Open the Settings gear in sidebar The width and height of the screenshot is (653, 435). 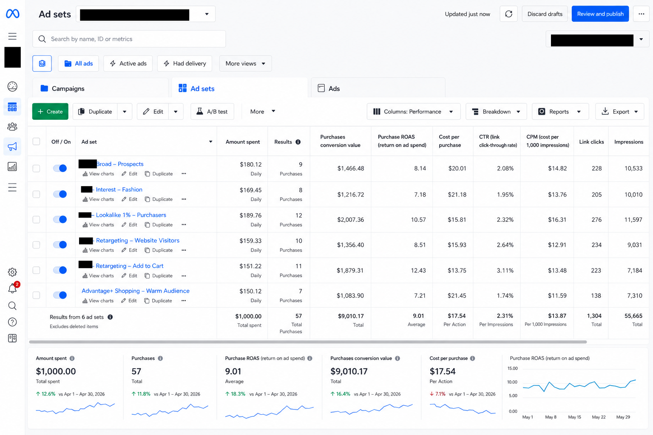[x=12, y=272]
